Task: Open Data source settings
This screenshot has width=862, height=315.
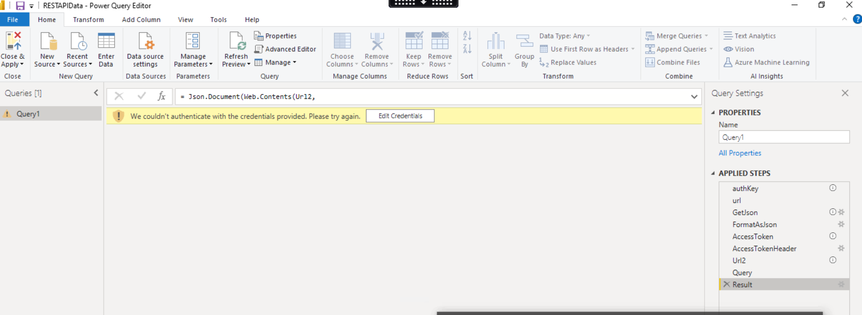Action: pyautogui.click(x=145, y=50)
